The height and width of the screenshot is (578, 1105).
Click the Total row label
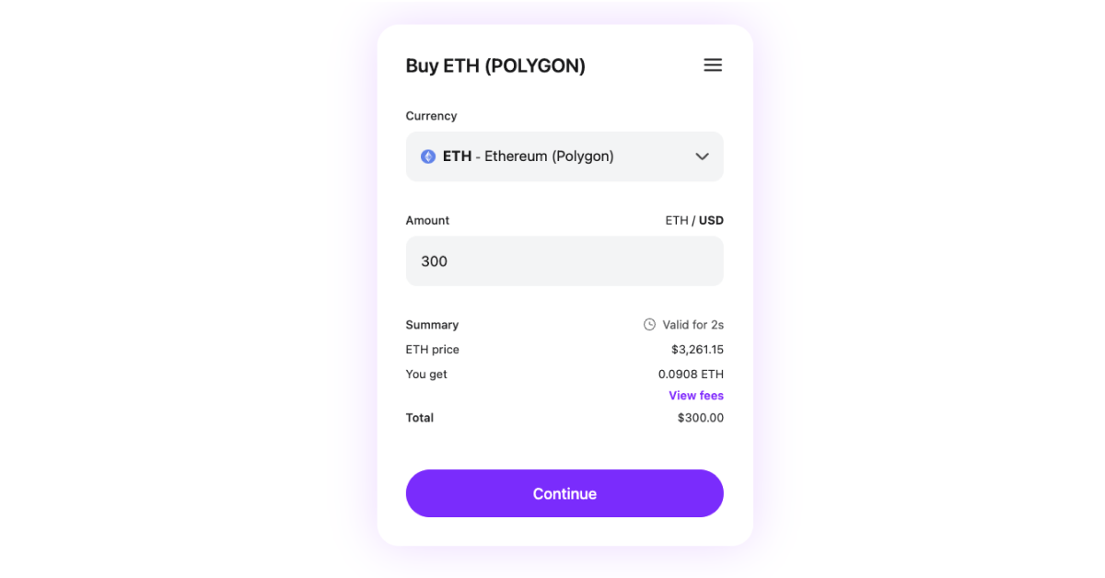tap(420, 418)
